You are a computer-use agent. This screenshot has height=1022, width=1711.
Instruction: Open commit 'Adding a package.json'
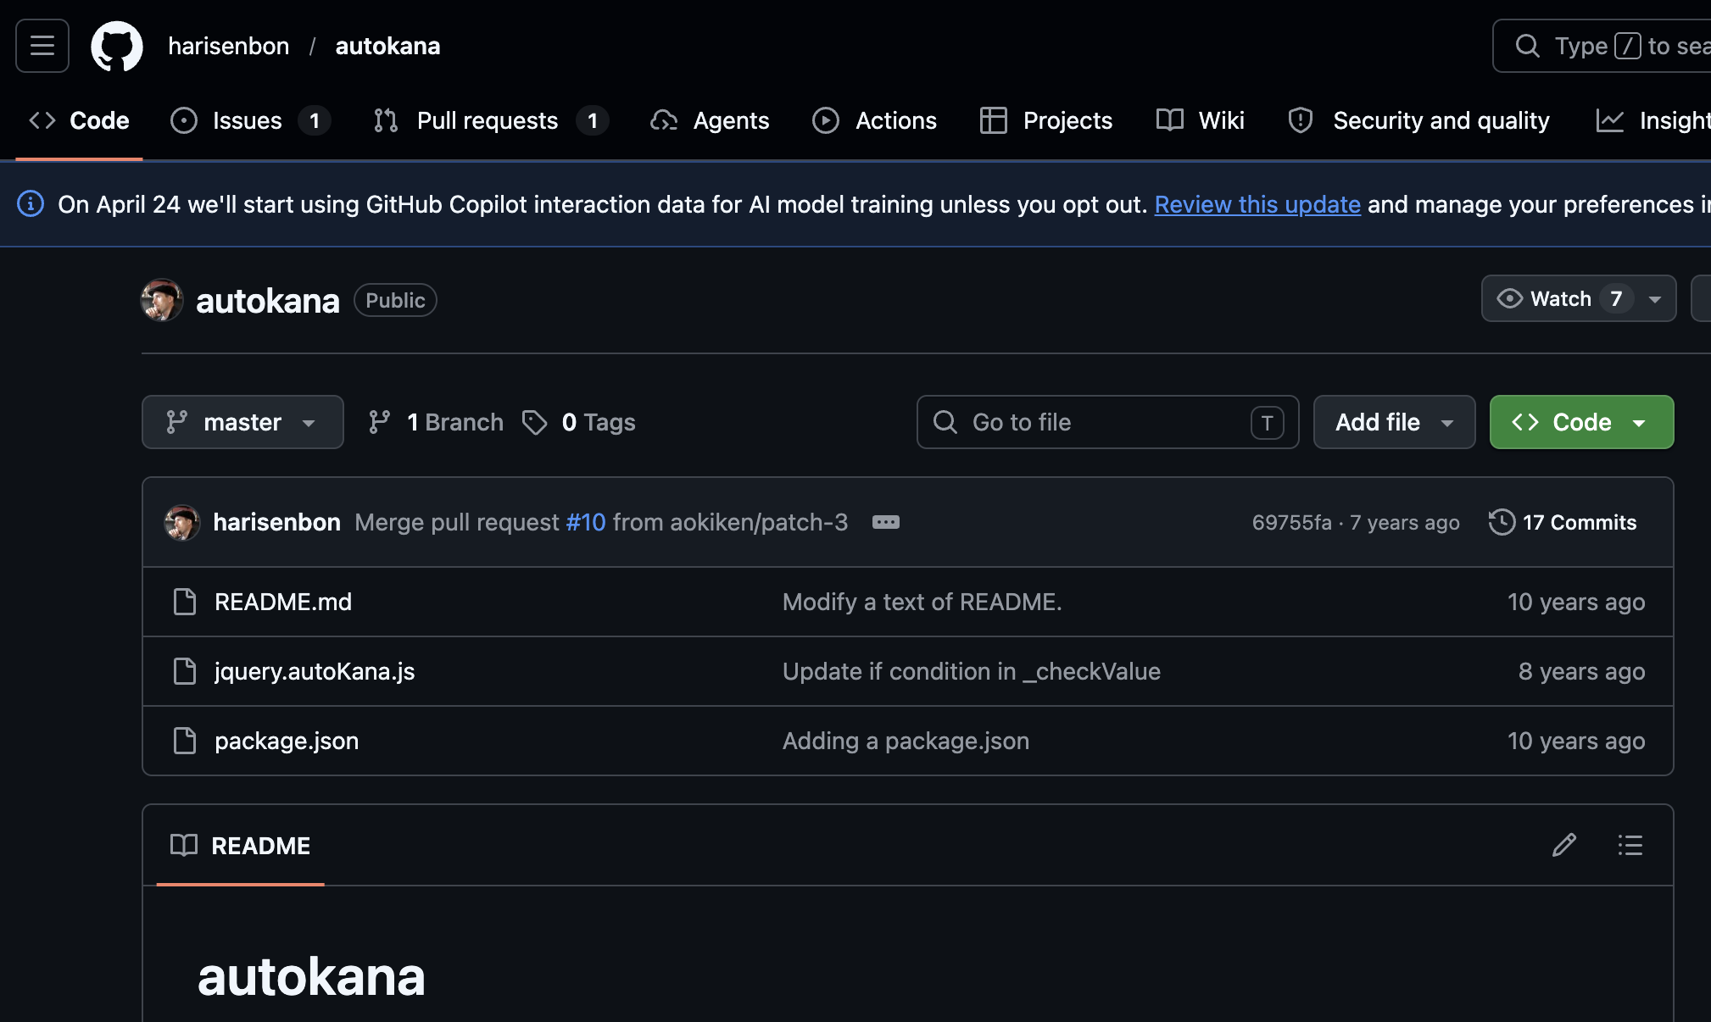(906, 741)
